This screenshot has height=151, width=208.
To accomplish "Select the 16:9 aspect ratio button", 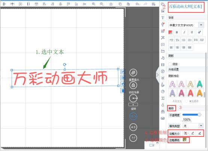I will click(133, 116).
